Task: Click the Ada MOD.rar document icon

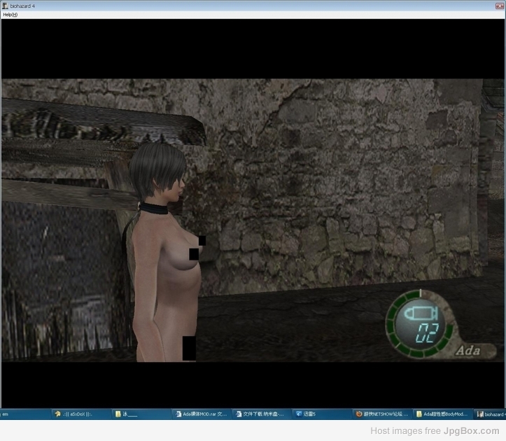Action: point(178,414)
